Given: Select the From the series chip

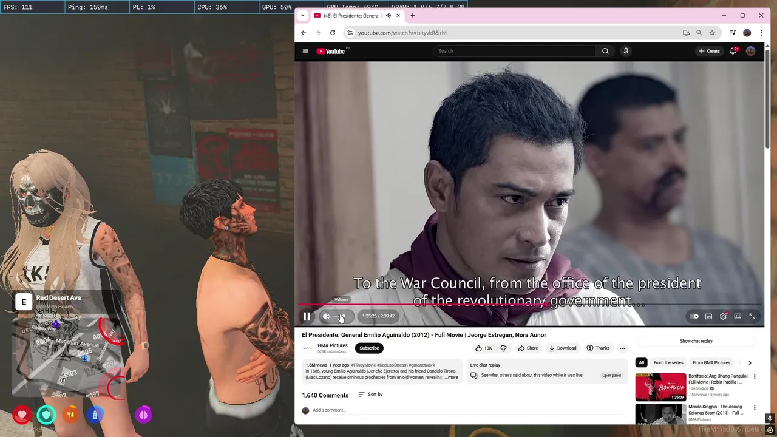Looking at the screenshot, I should coord(668,362).
